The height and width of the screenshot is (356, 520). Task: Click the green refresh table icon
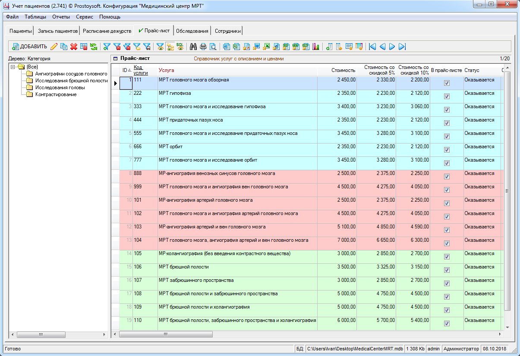(x=94, y=47)
